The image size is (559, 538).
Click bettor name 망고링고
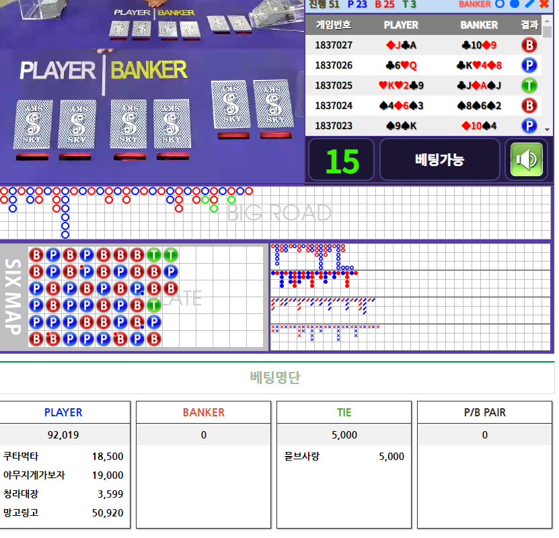21,513
